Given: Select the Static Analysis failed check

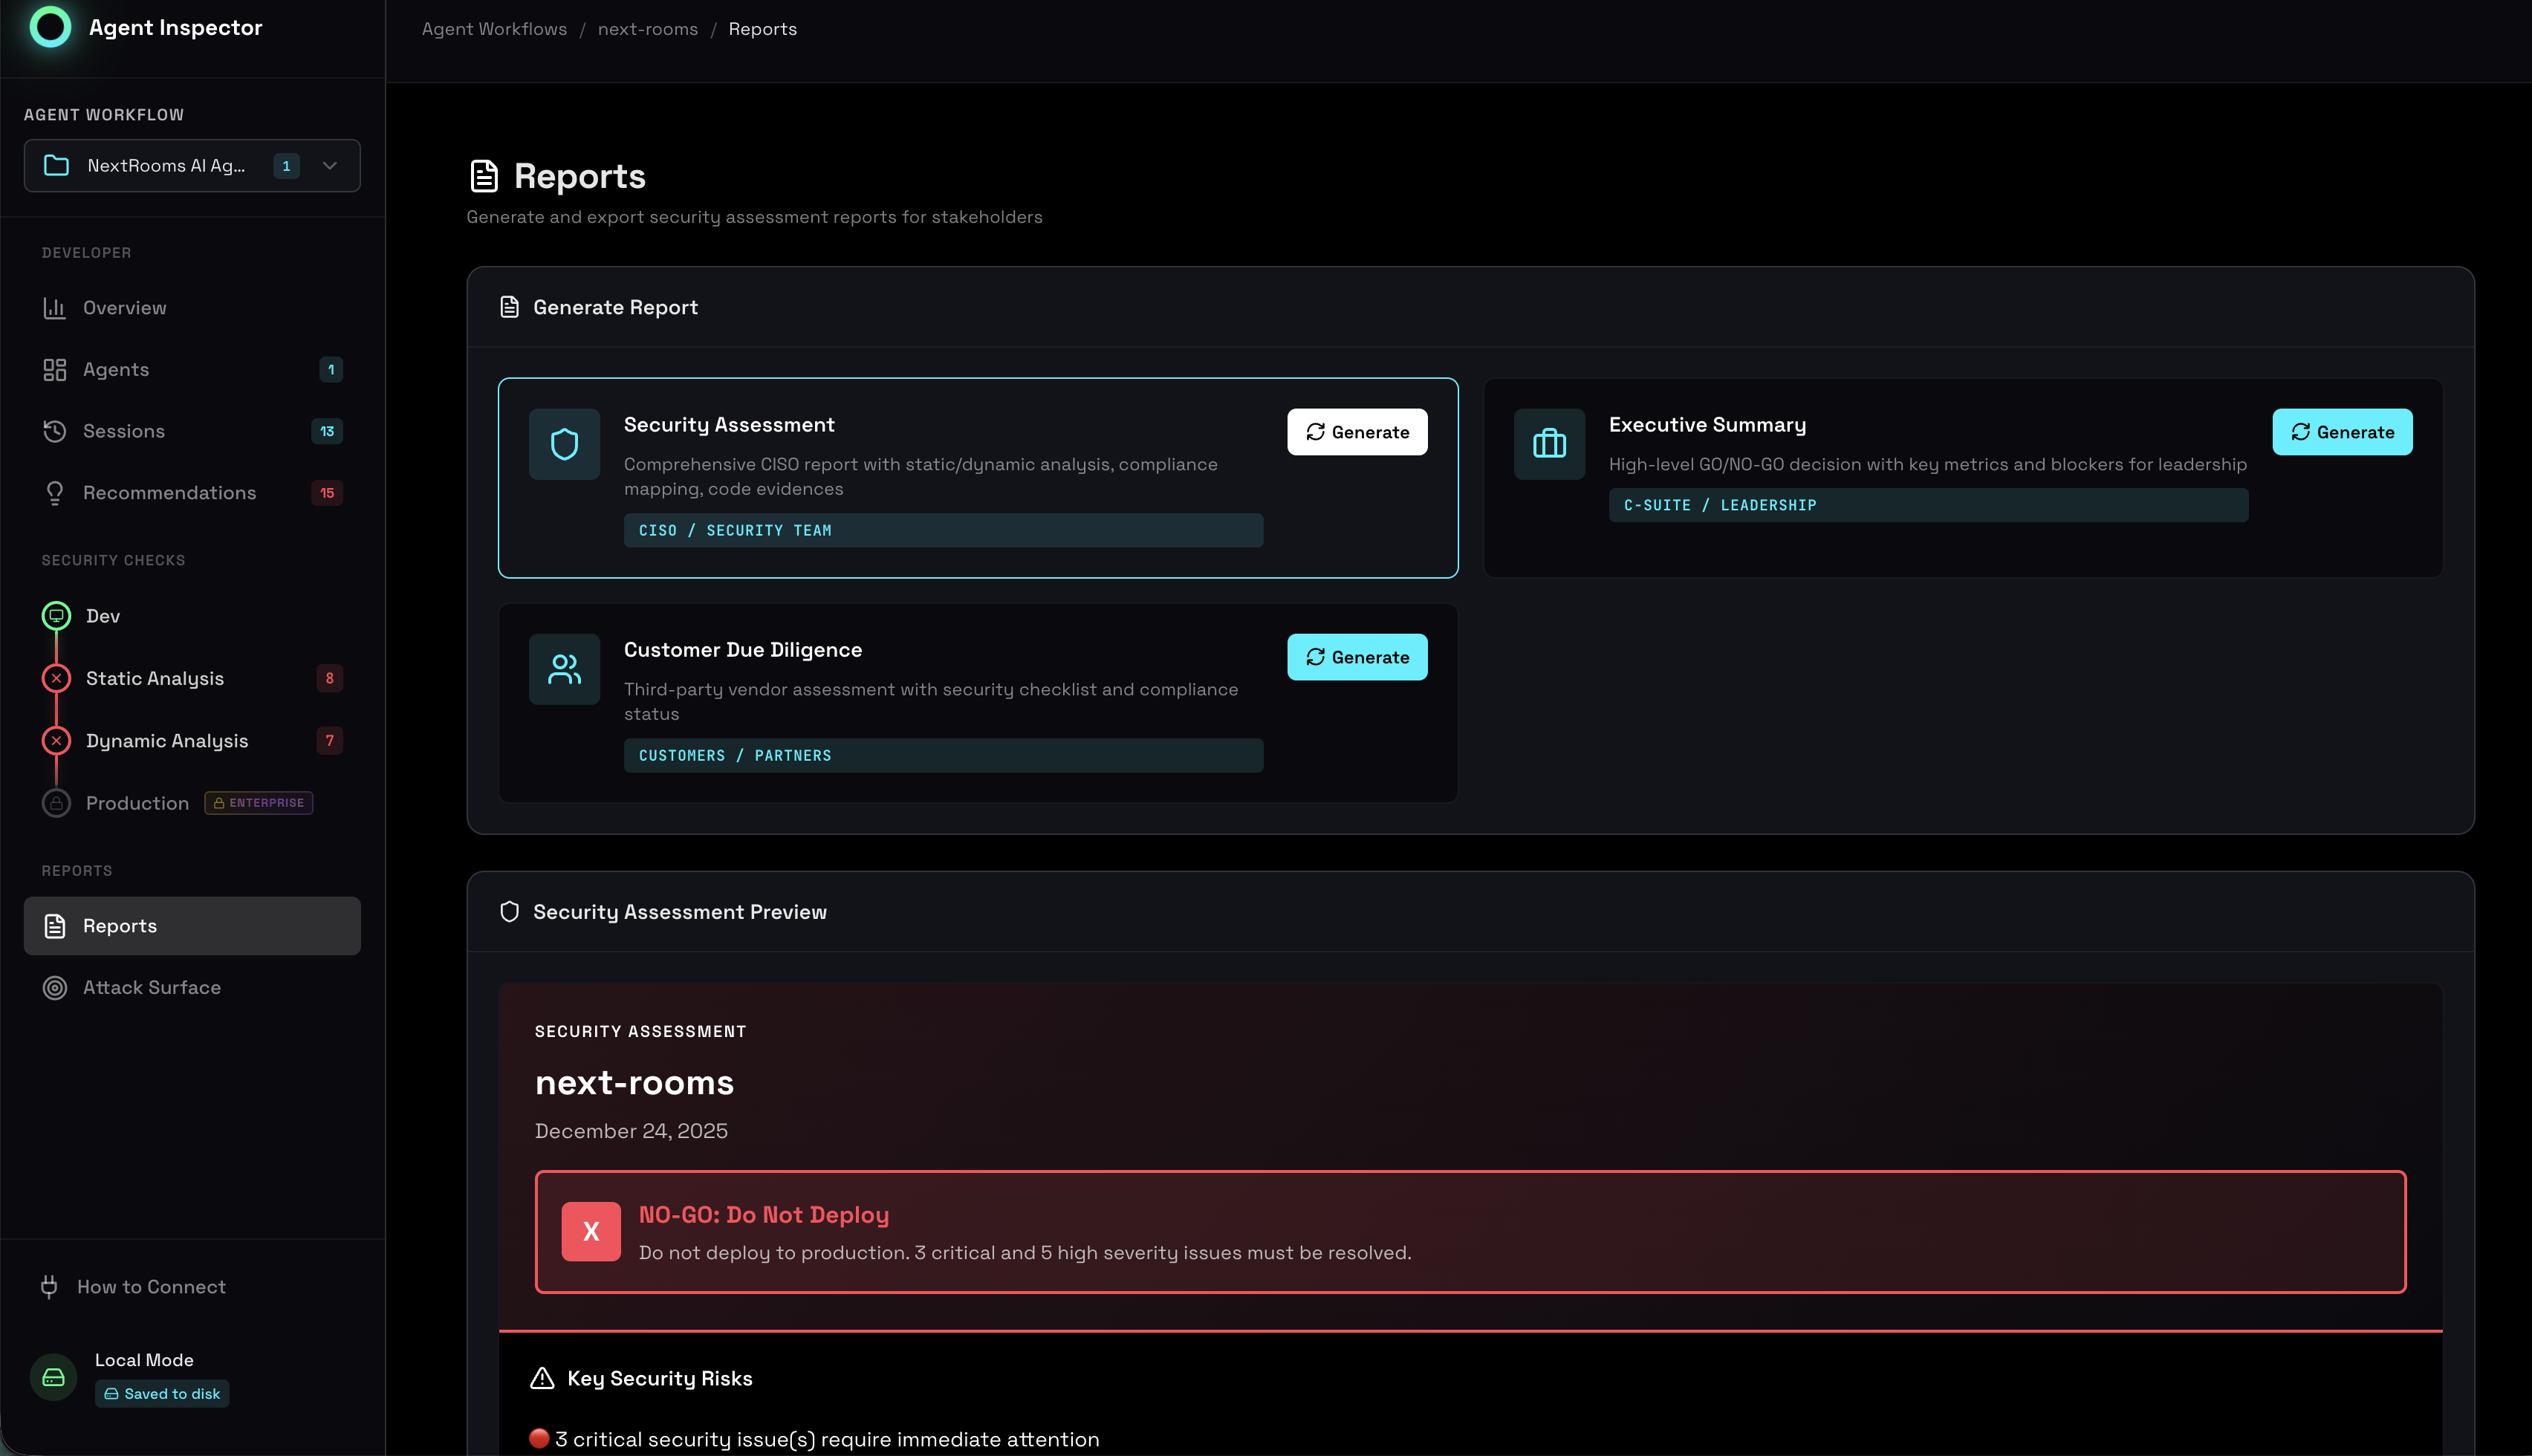Looking at the screenshot, I should tap(56, 678).
